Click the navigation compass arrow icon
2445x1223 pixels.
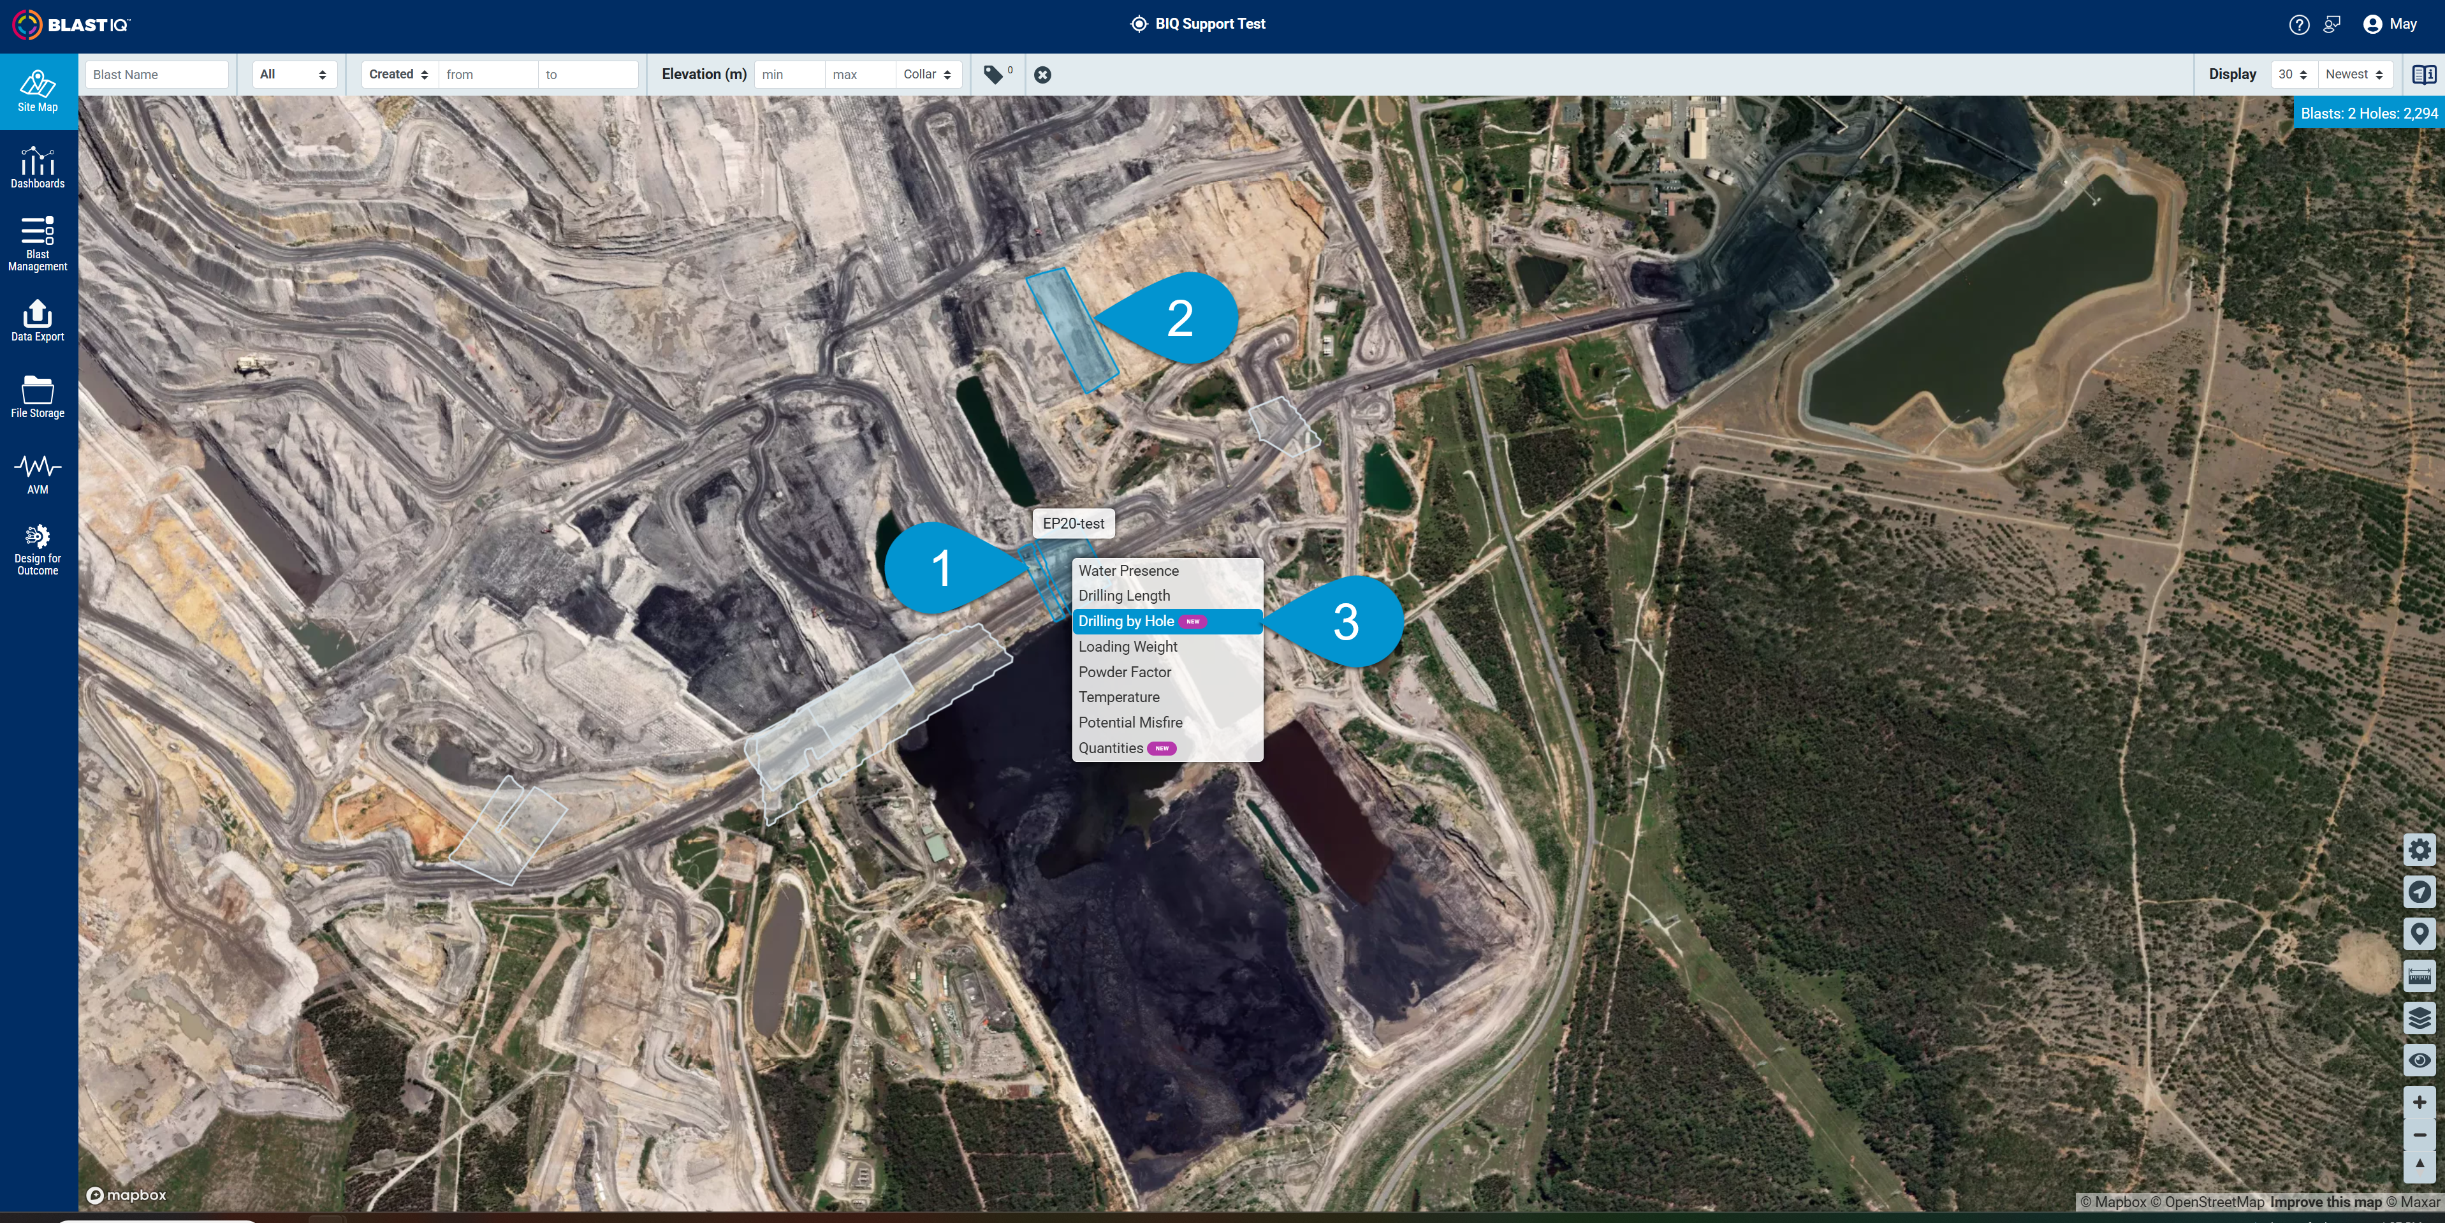click(x=2419, y=891)
